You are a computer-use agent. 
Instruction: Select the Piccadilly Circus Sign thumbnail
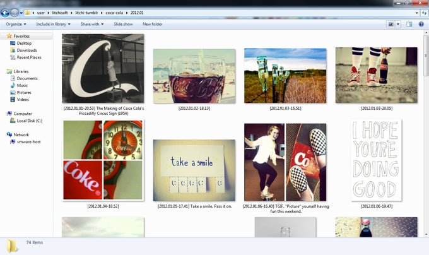[103, 68]
